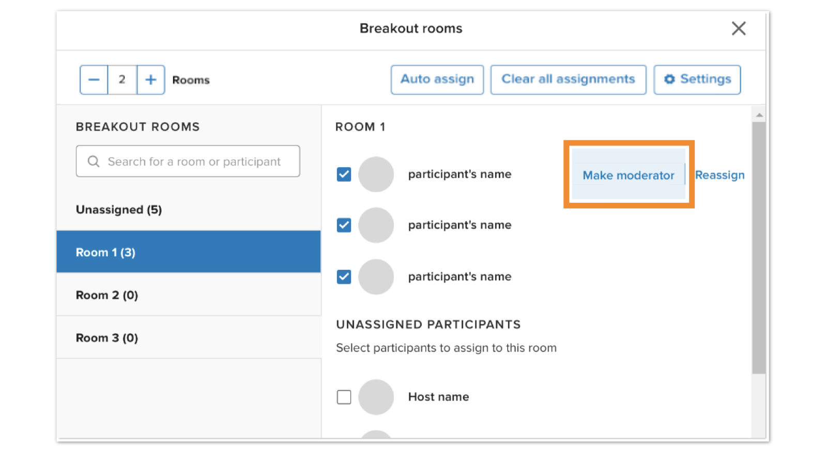Uncheck the third participant's checkbox
827x454 pixels.
[x=344, y=277]
